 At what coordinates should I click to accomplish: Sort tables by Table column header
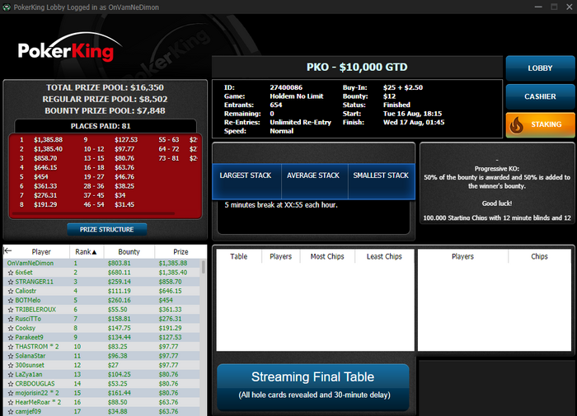tap(239, 256)
